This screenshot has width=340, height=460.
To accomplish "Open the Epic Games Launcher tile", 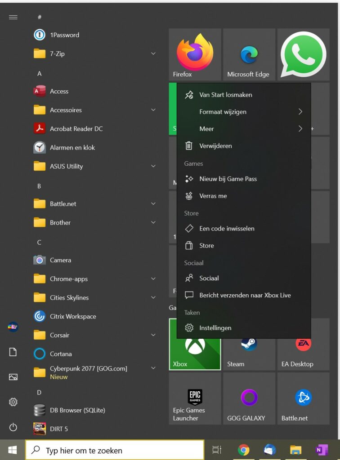I will [195, 398].
